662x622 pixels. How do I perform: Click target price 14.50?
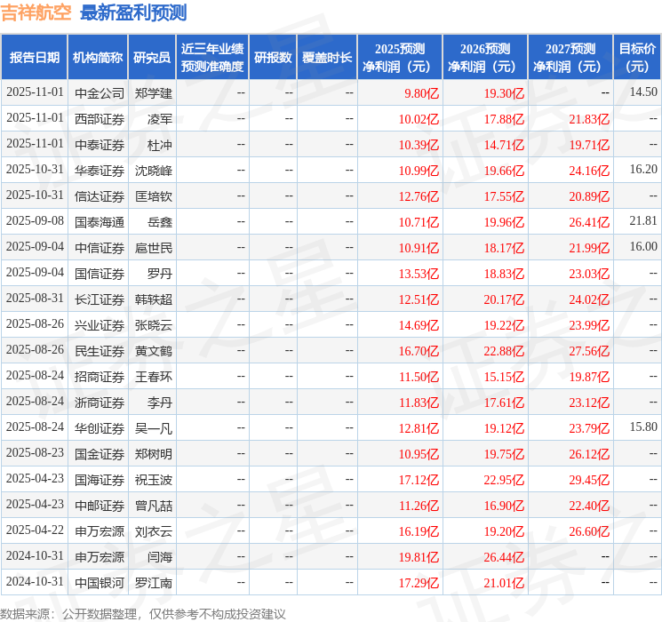[x=643, y=92]
